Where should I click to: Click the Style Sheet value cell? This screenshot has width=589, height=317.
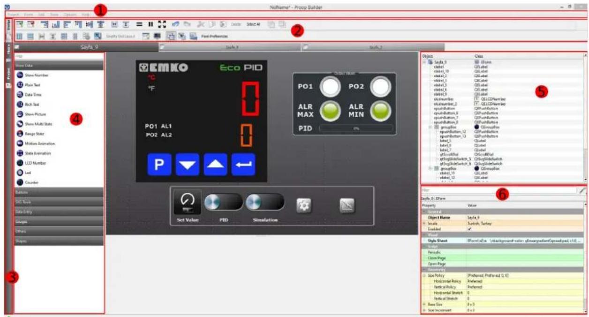click(x=525, y=241)
